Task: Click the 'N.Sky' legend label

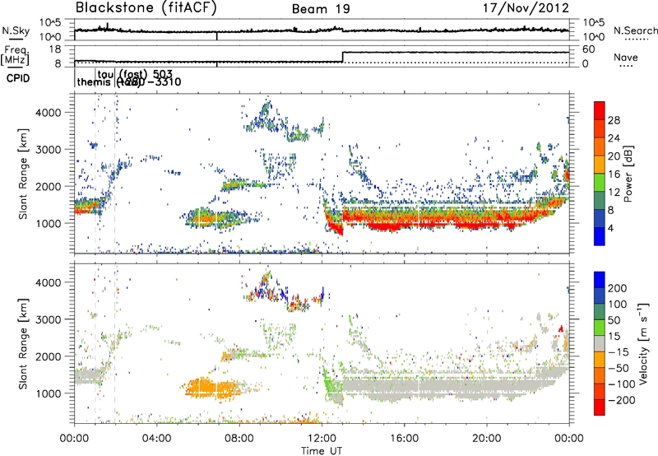Action: [x=16, y=30]
